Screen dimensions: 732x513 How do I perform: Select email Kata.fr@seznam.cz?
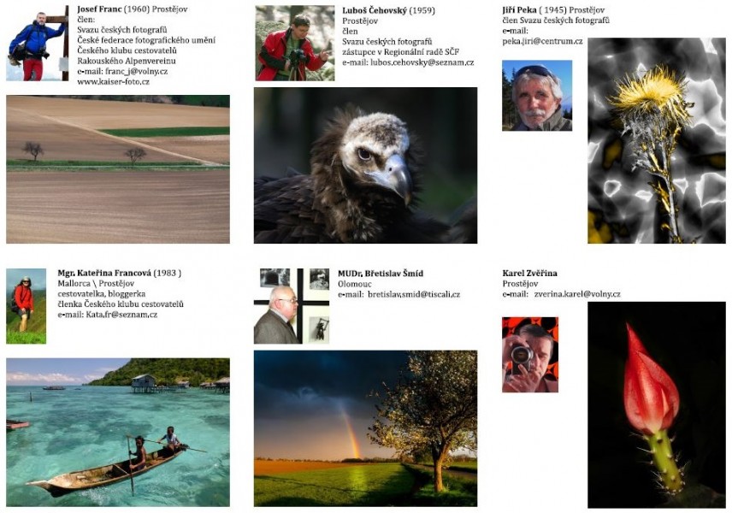pos(121,315)
